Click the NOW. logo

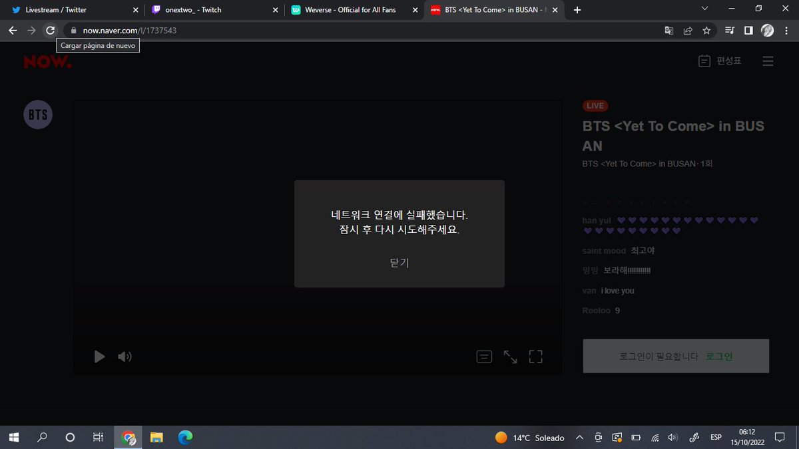pyautogui.click(x=47, y=62)
